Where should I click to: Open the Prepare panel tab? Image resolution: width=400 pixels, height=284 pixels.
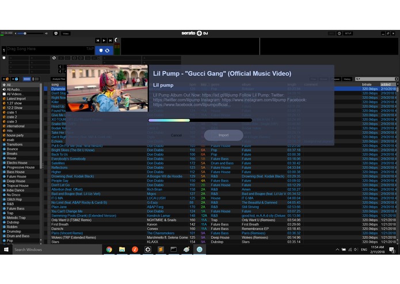click(x=335, y=79)
